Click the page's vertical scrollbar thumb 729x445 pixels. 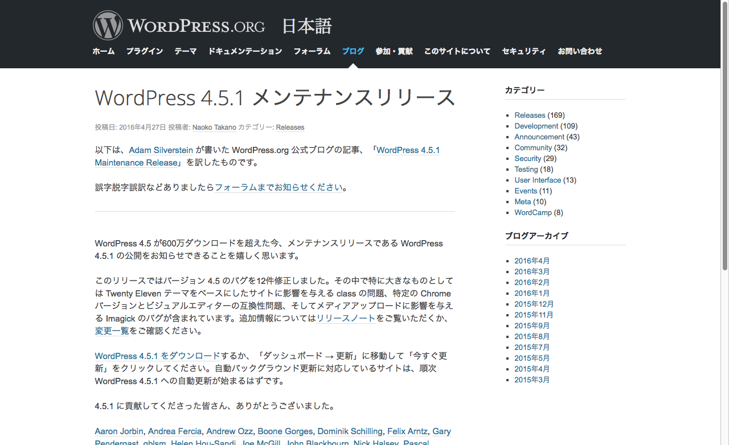pyautogui.click(x=725, y=135)
